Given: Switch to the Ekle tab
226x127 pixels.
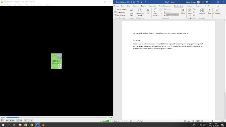Looking at the screenshot, I should click(x=129, y=6).
